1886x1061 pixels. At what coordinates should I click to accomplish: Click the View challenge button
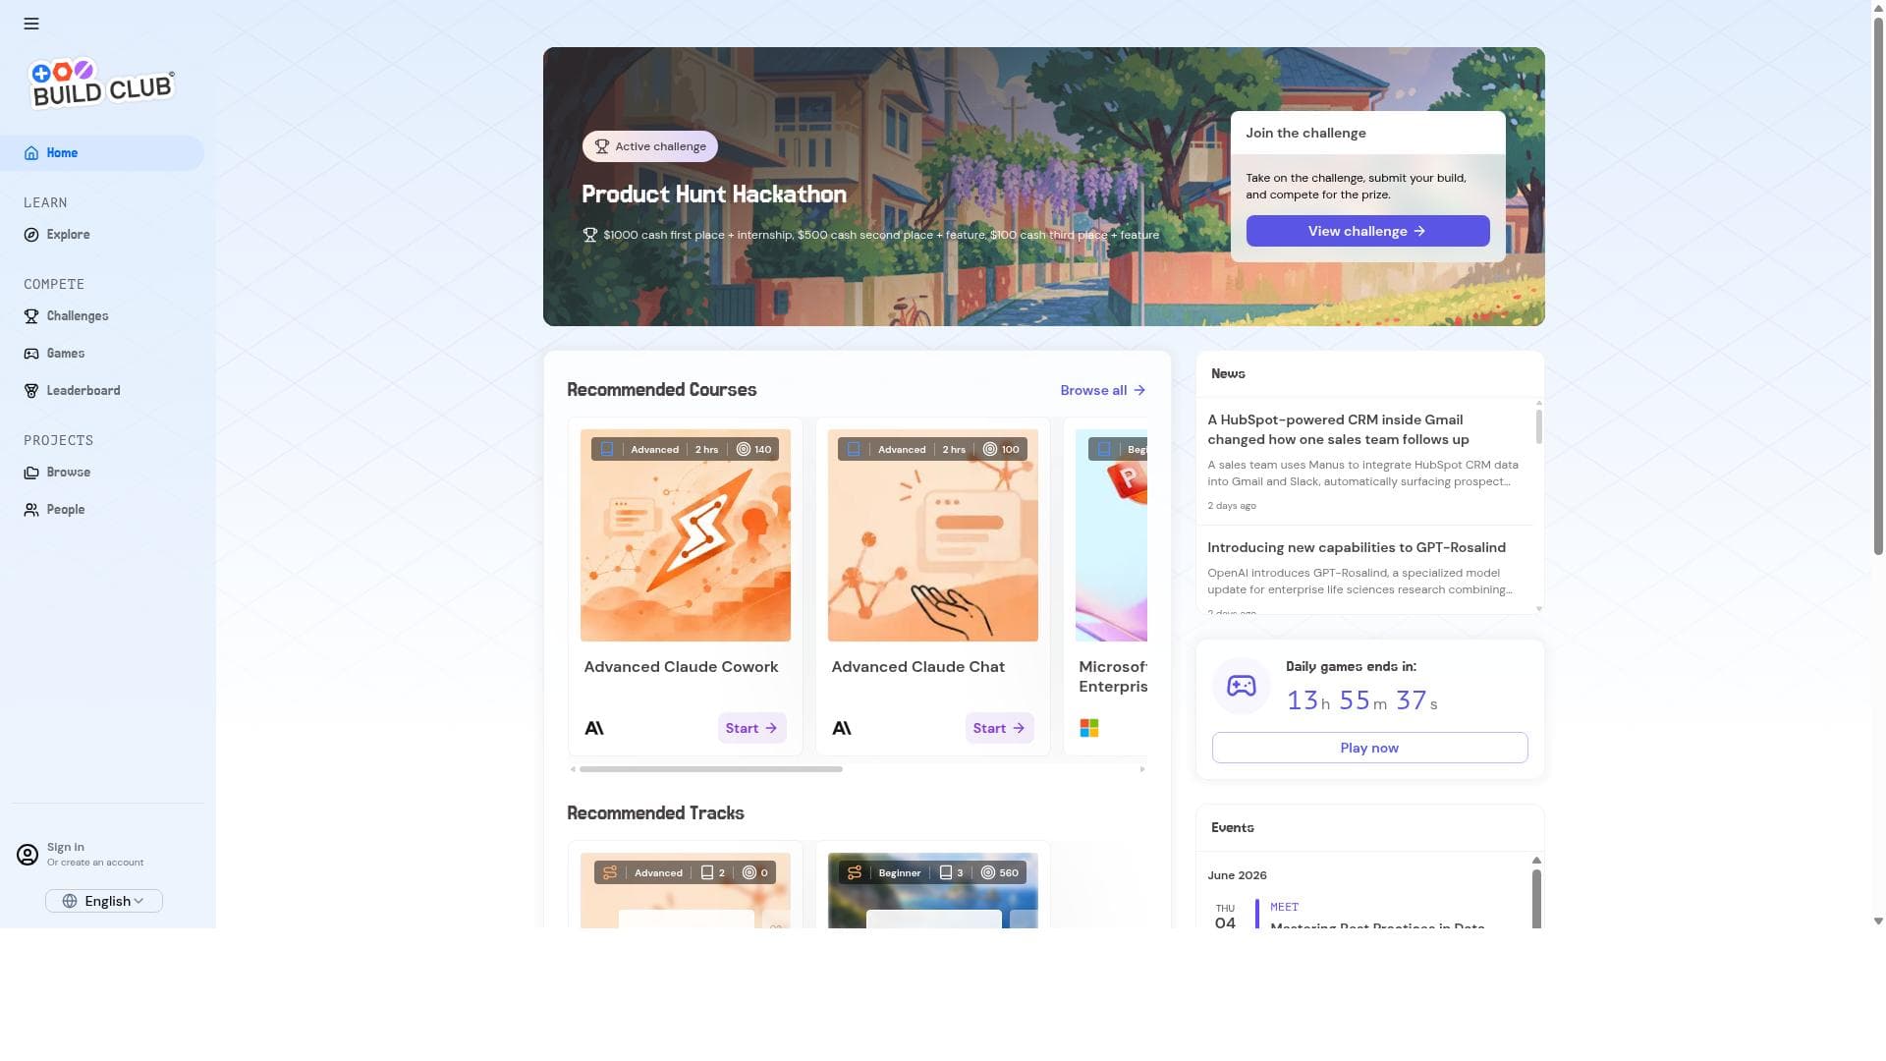pyautogui.click(x=1367, y=231)
